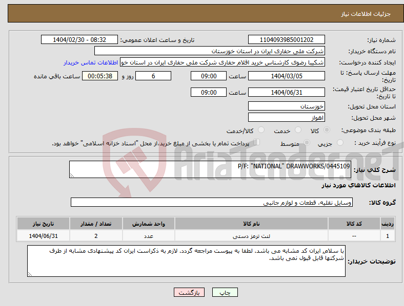Screen dimensions: 404x306
Task: Click the تعداد / مقدار column header
Action: pyautogui.click(x=96, y=224)
